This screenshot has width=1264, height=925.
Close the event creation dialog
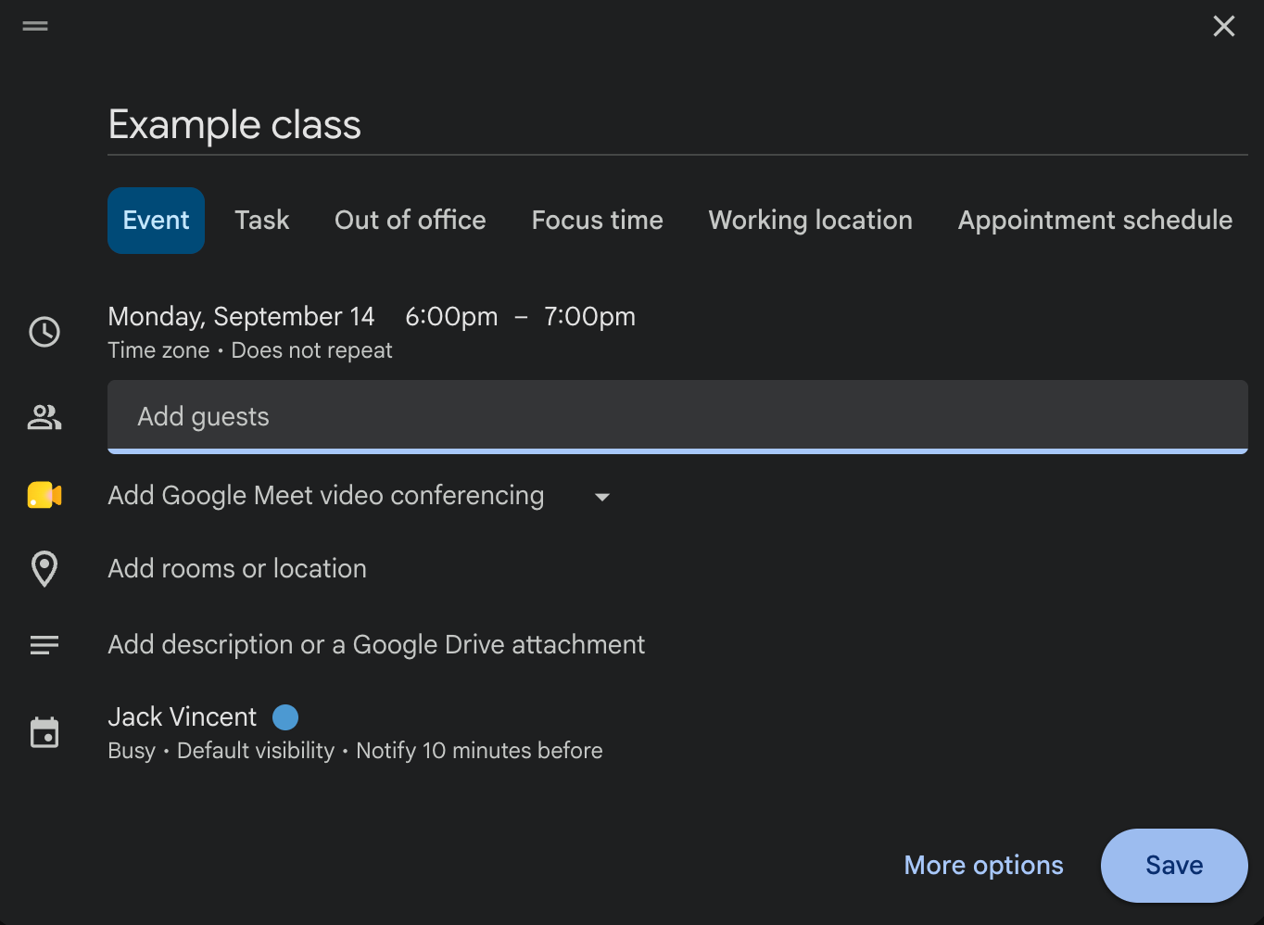[1224, 26]
